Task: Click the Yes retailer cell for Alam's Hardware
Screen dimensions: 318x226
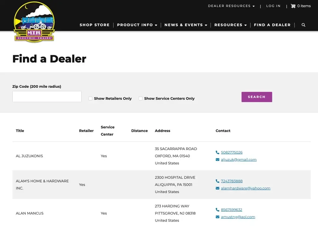Action: pos(82,185)
